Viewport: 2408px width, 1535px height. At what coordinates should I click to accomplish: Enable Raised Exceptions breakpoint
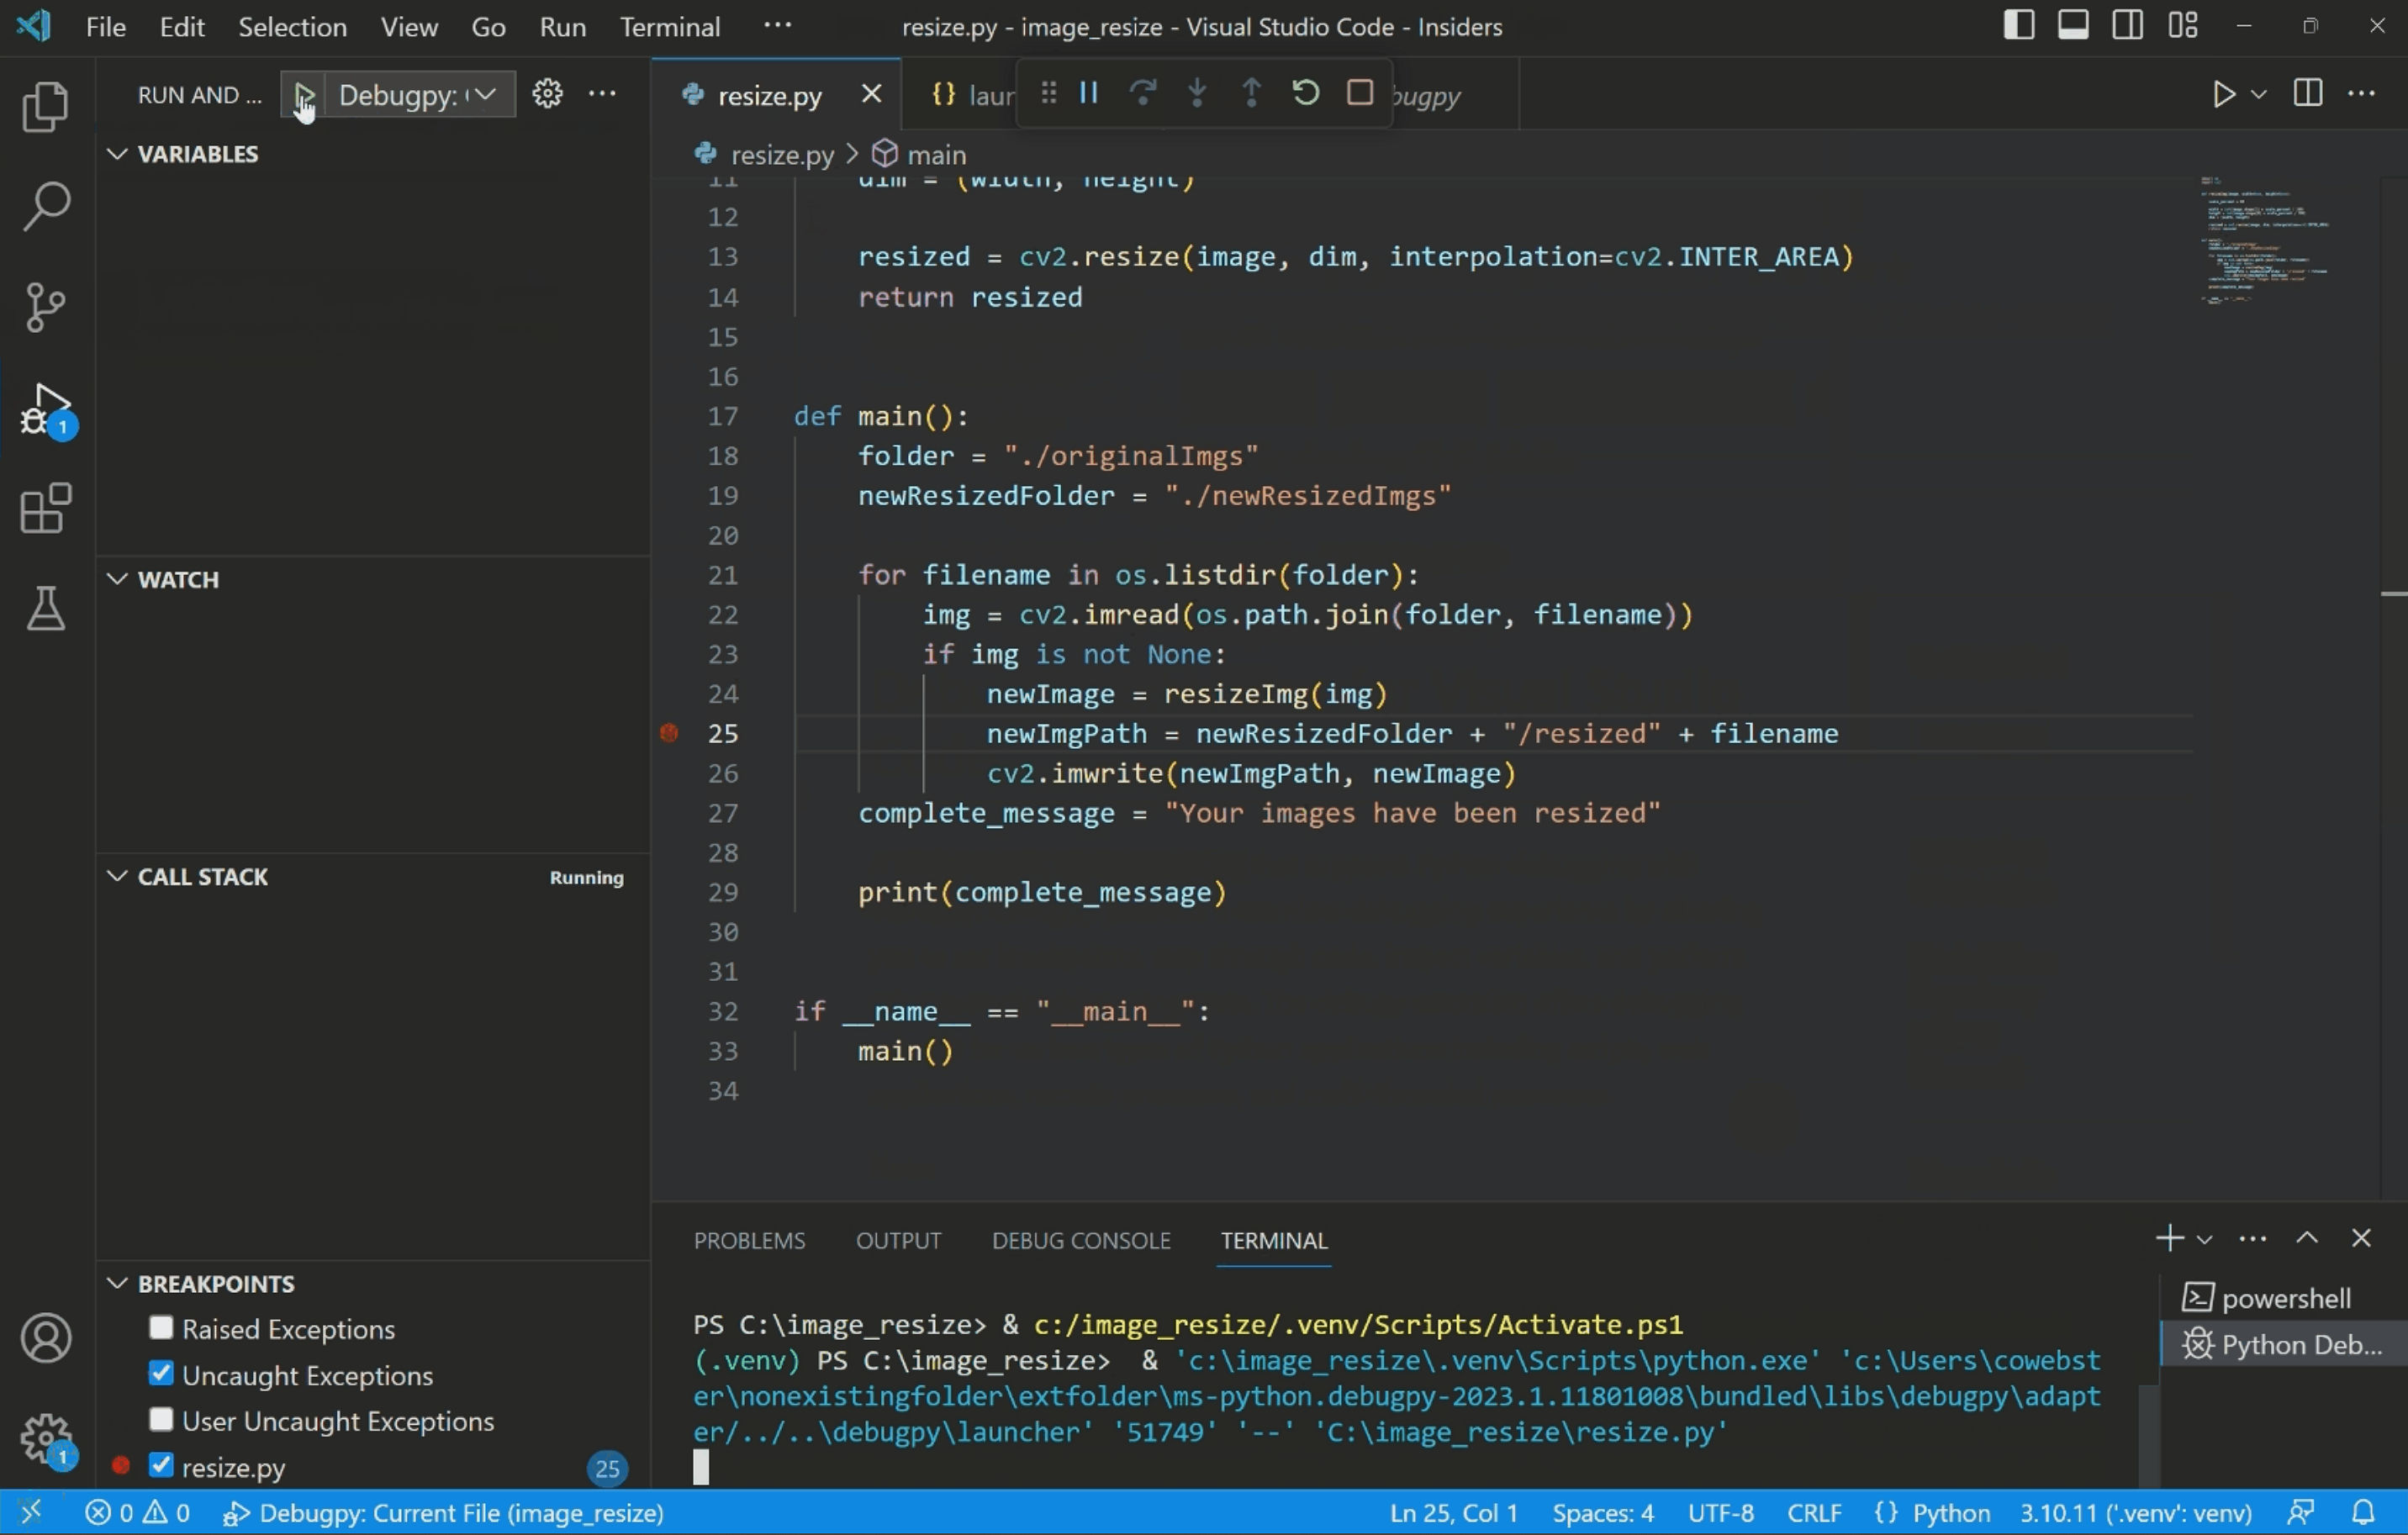pos(161,1327)
